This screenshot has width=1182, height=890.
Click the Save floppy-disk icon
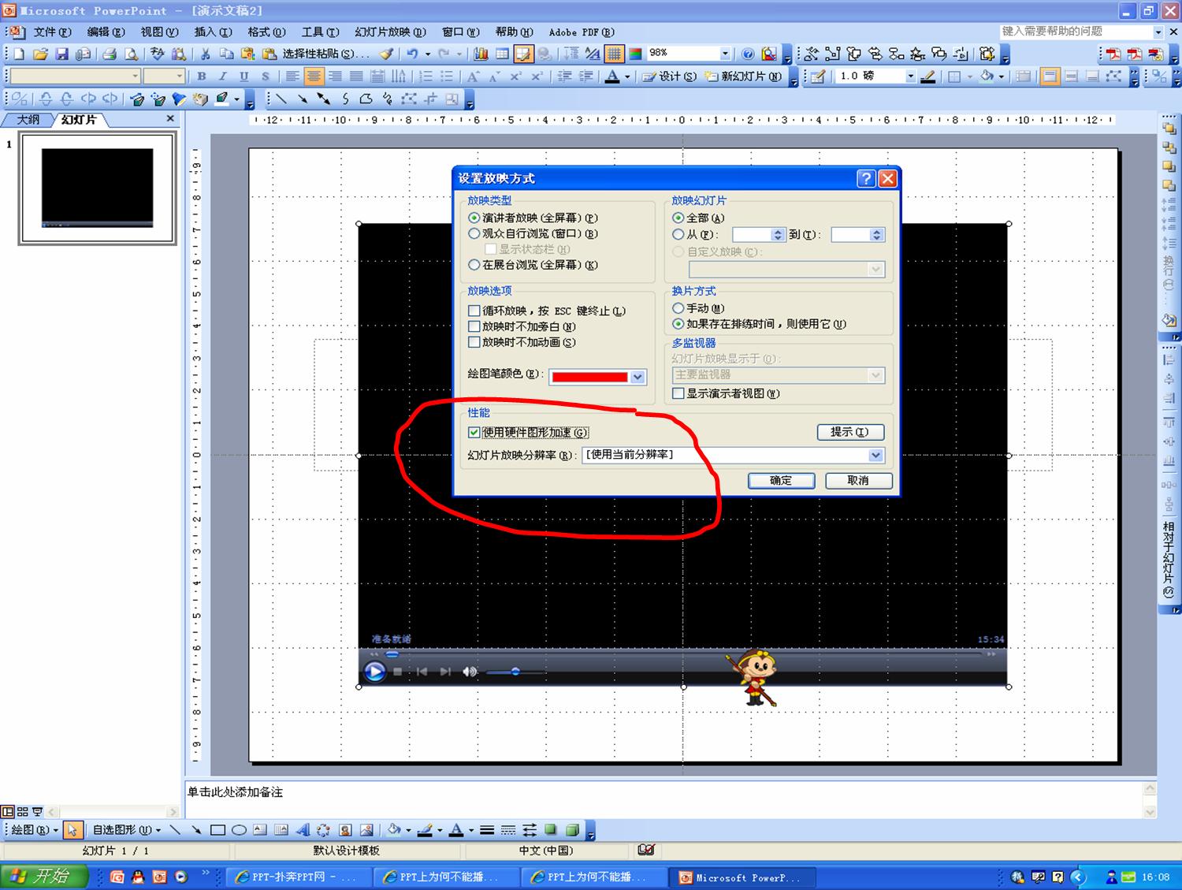pos(62,54)
